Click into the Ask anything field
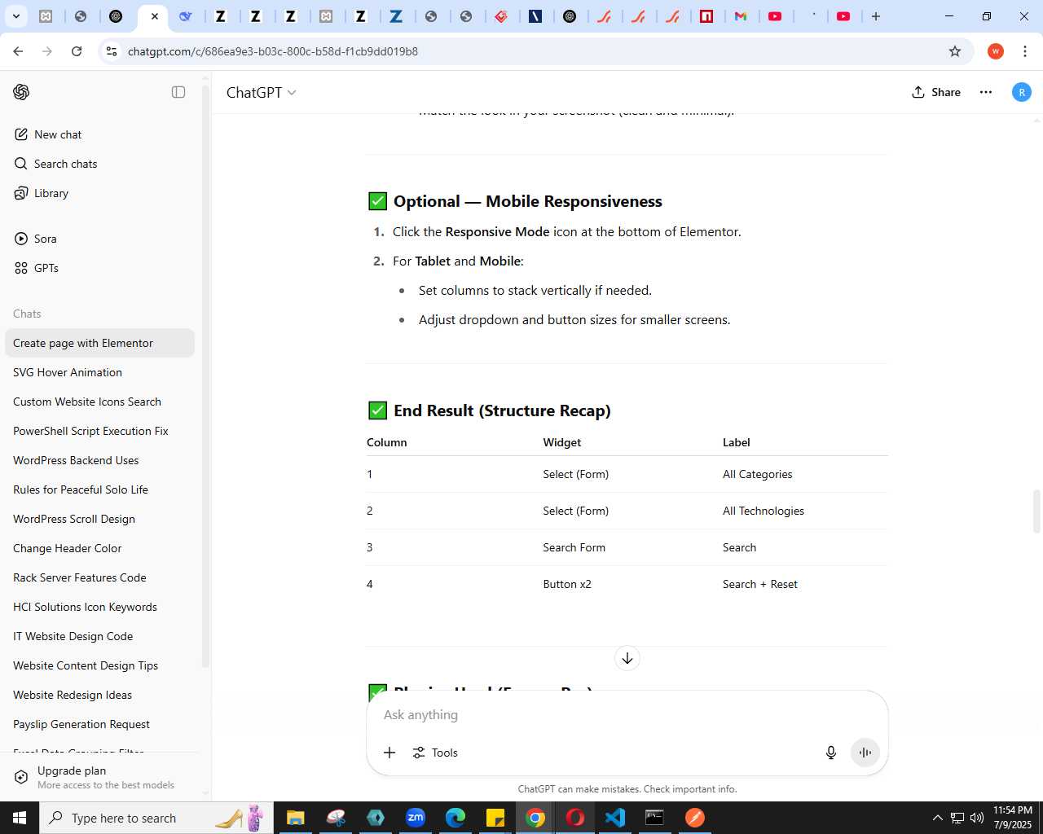1043x834 pixels. (x=627, y=714)
